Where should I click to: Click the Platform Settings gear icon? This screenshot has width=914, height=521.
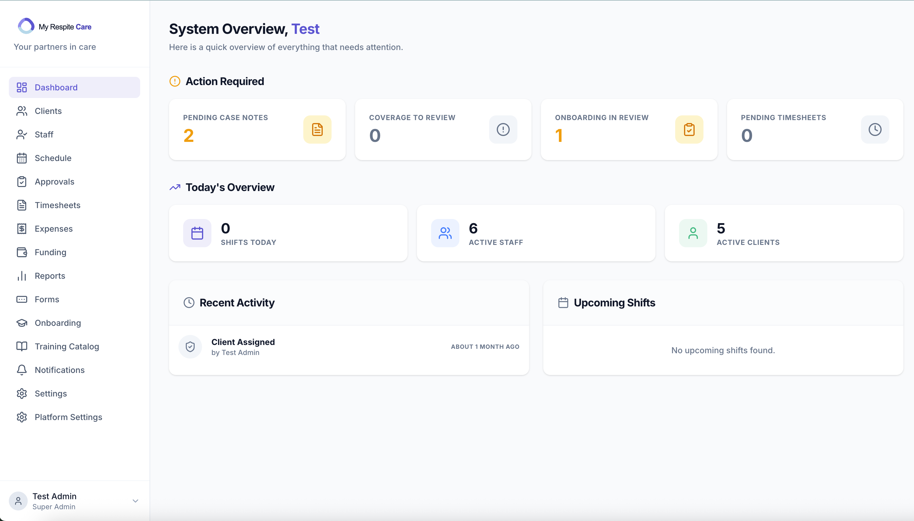click(22, 417)
